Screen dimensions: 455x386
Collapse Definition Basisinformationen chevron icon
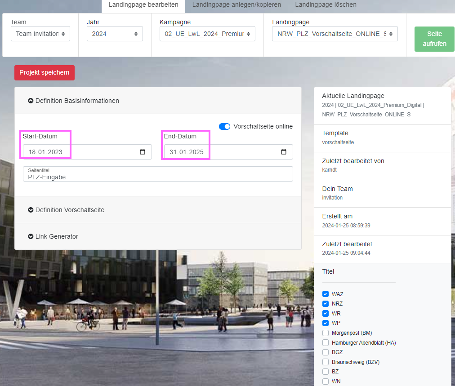tap(31, 101)
